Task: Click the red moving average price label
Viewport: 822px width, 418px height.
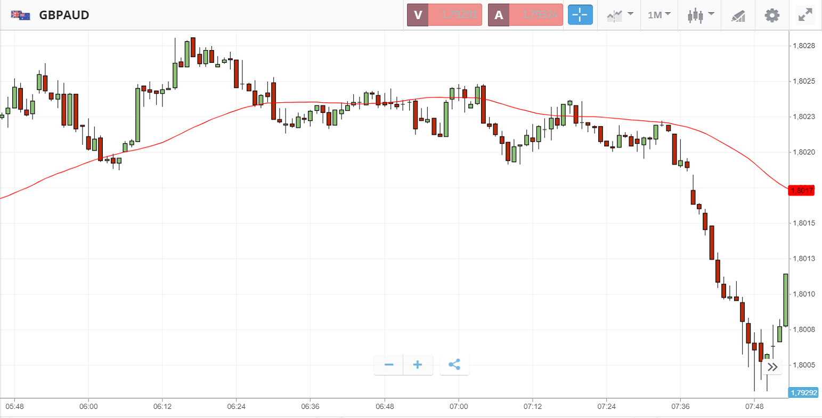Action: [x=801, y=191]
